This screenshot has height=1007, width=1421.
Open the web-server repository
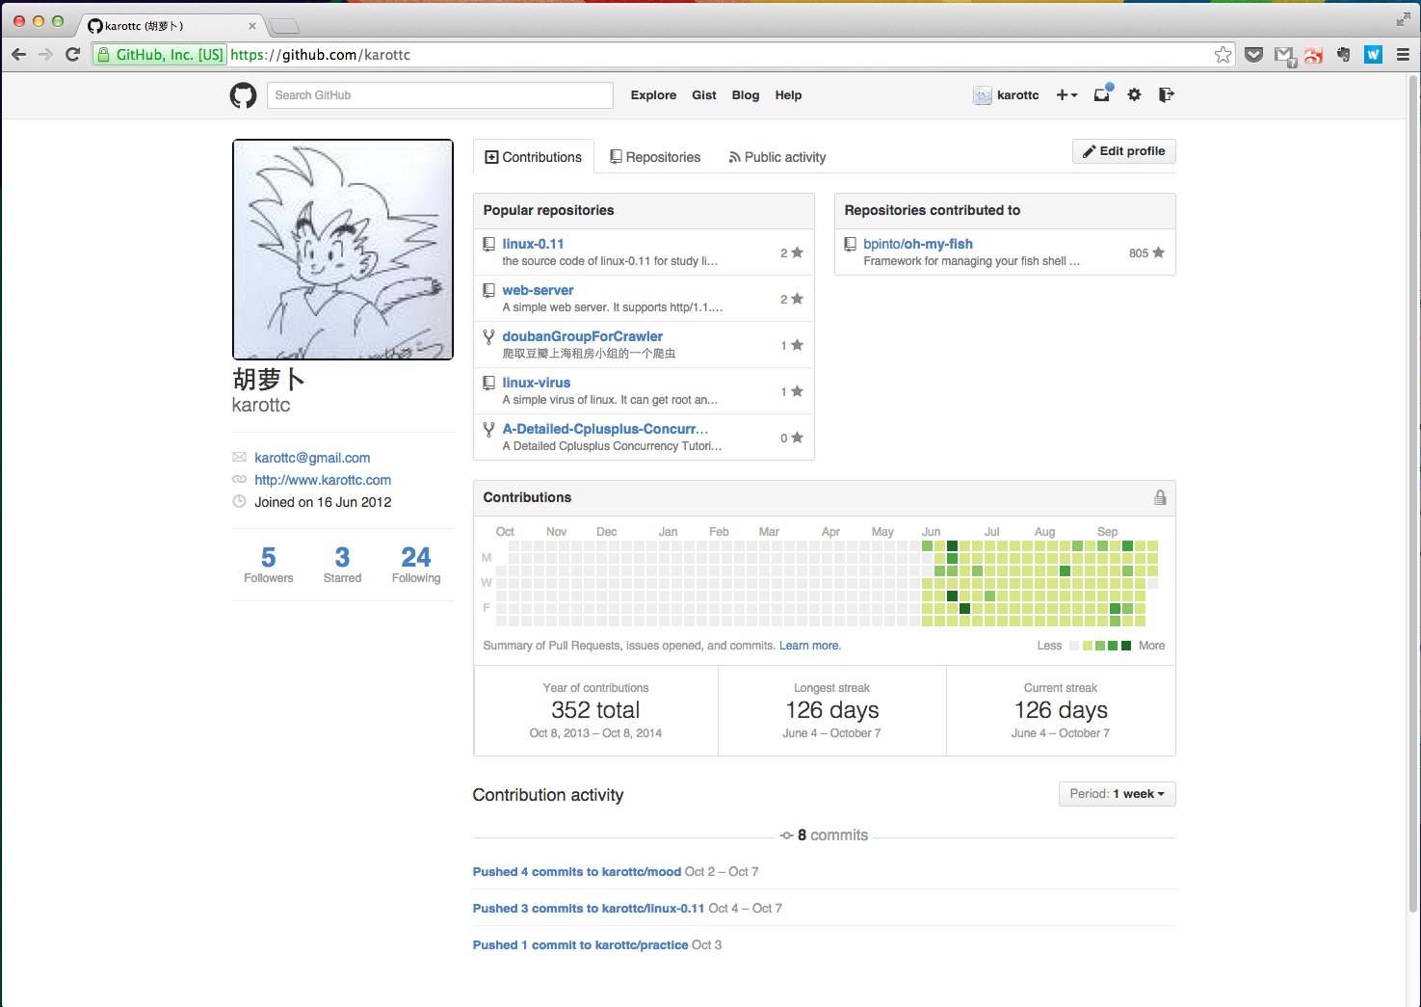[538, 290]
